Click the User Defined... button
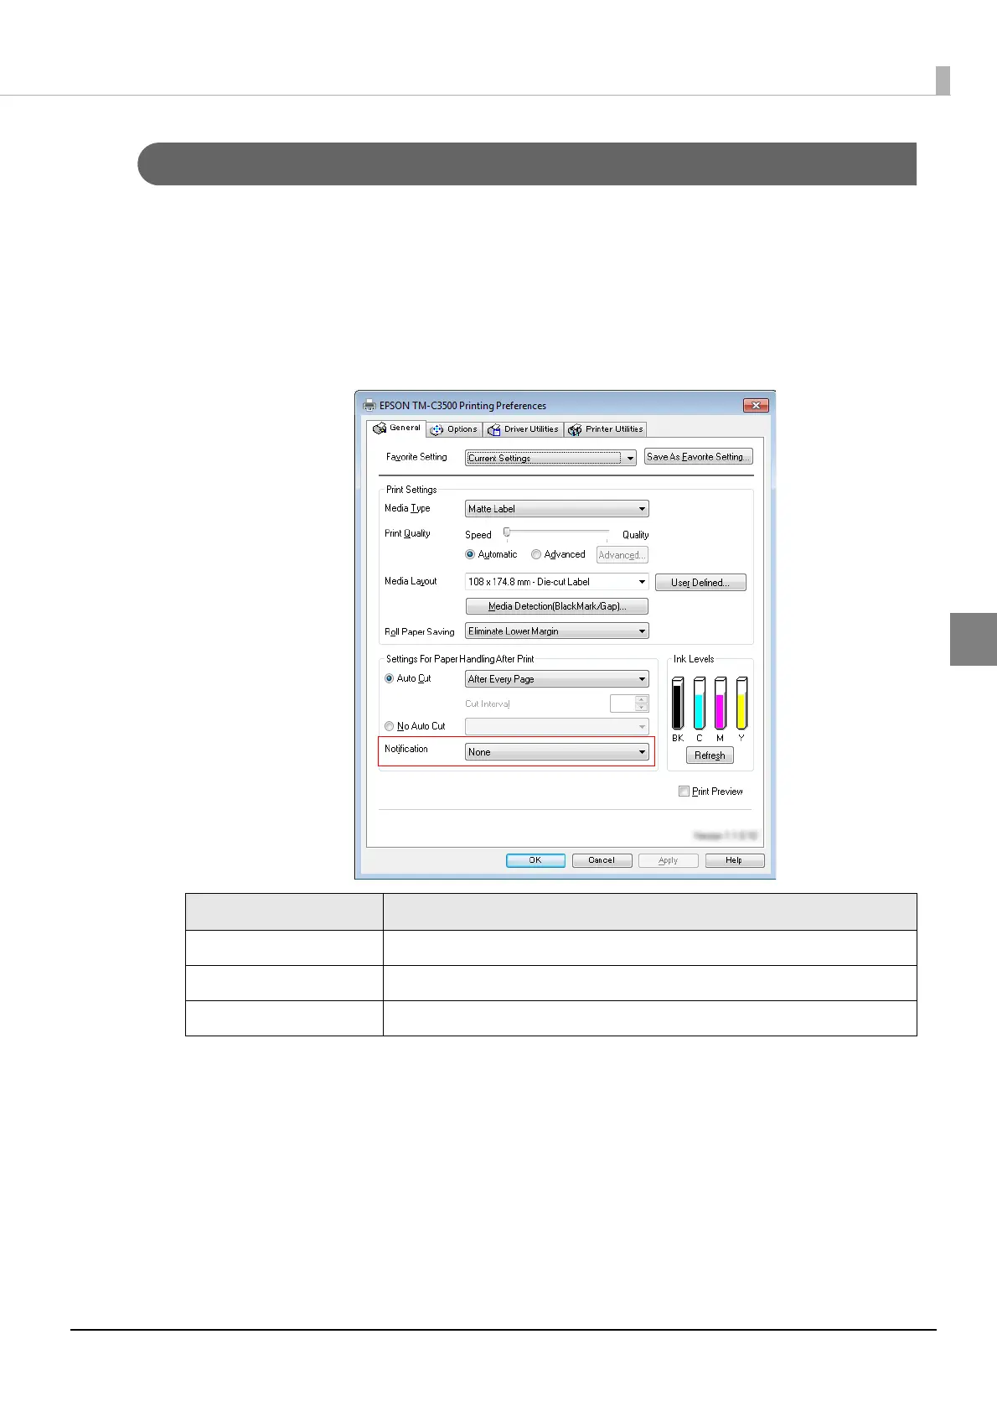 pyautogui.click(x=700, y=583)
